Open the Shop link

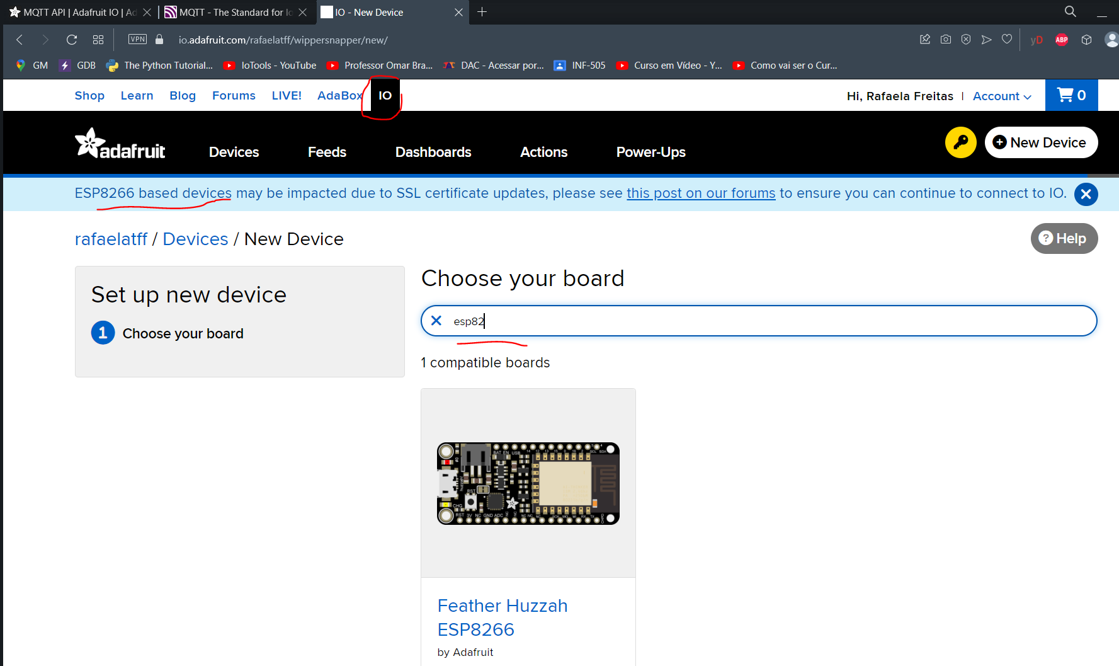[89, 96]
